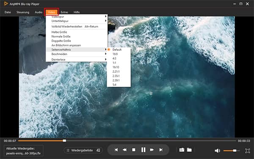
Task: Click the elapsed time 00:00:07
Action: 10,141
